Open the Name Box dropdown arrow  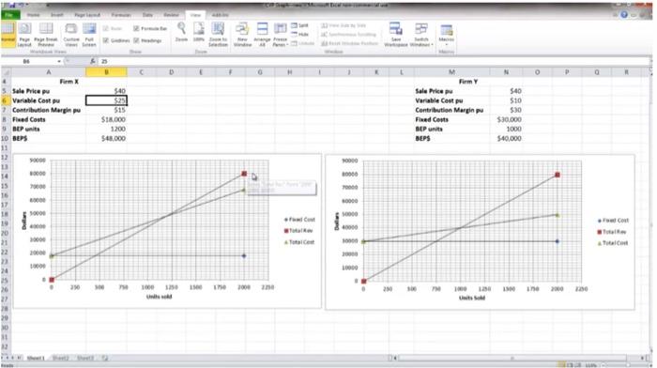59,62
